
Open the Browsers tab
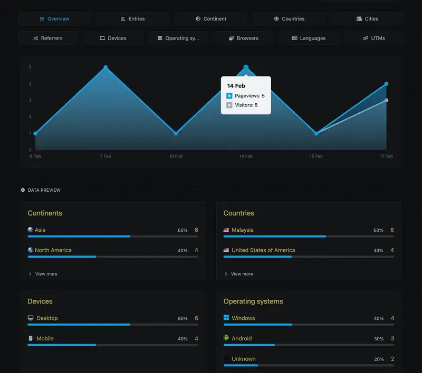point(243,38)
